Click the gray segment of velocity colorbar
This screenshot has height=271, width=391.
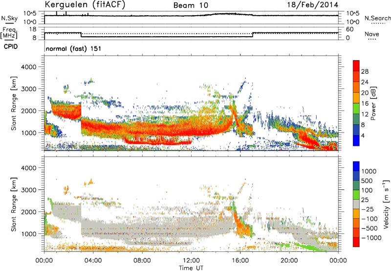point(356,204)
